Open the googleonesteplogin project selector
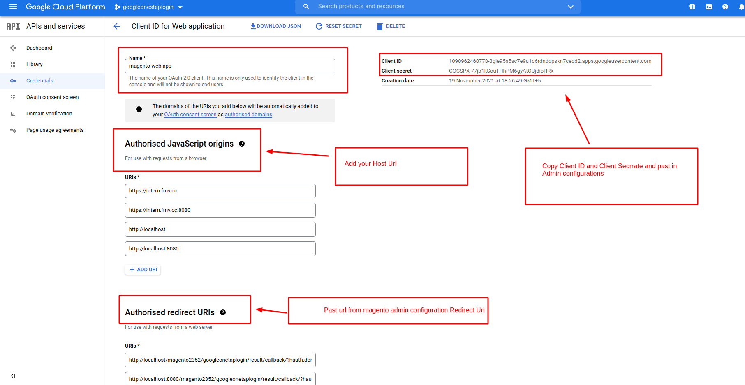Screen dimensions: 745x385 click(x=148, y=7)
